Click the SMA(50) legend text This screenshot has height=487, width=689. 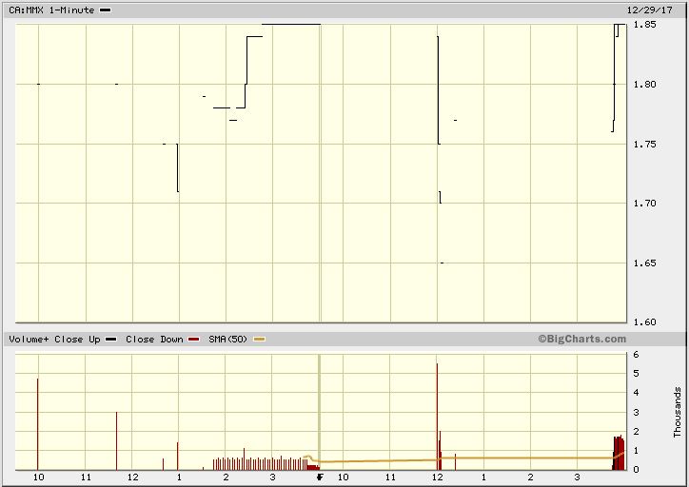227,339
